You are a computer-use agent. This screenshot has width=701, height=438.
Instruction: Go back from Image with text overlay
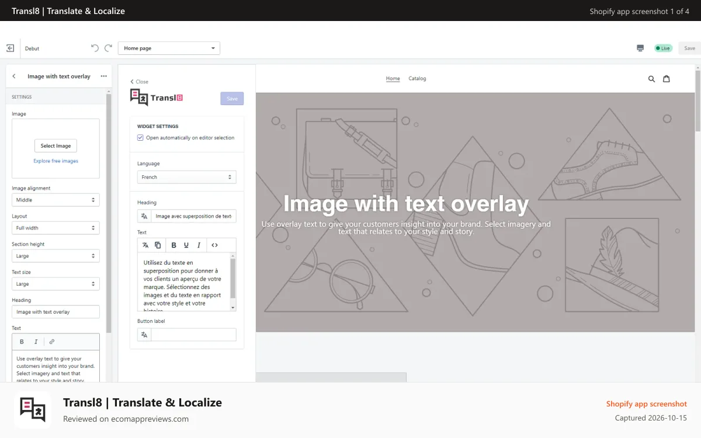click(14, 76)
